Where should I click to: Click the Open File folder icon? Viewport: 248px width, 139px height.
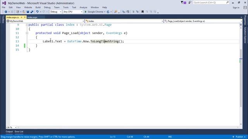point(24,12)
